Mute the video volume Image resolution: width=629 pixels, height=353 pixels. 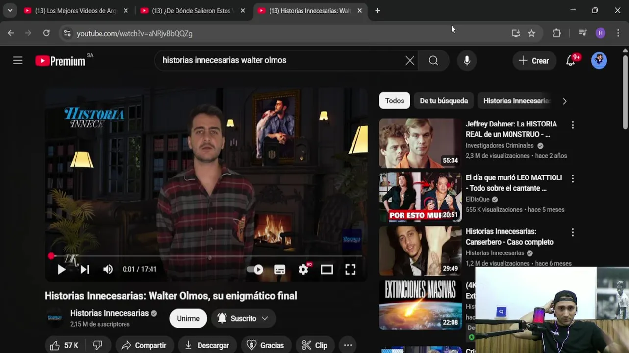[108, 269]
